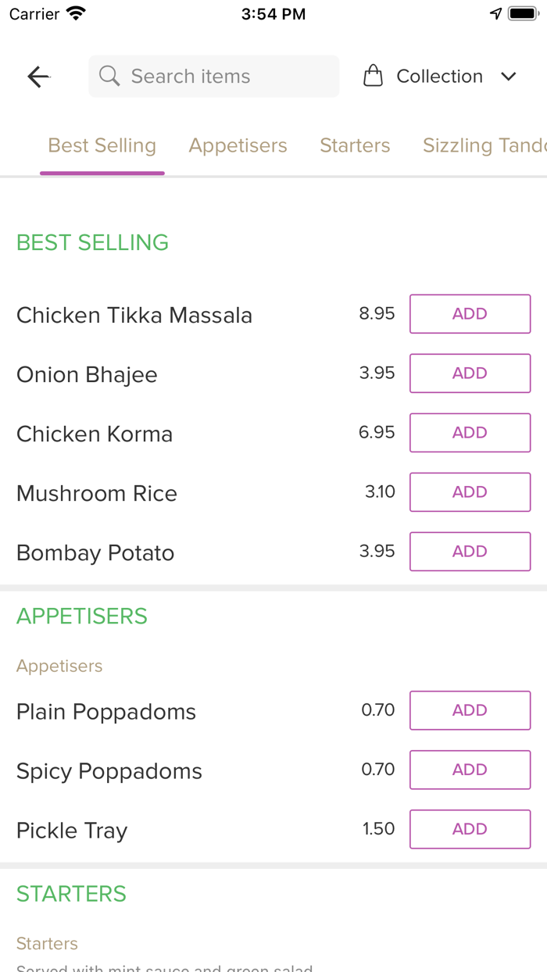547x972 pixels.
Task: Add Onion Bhajee to order
Action: click(x=470, y=373)
